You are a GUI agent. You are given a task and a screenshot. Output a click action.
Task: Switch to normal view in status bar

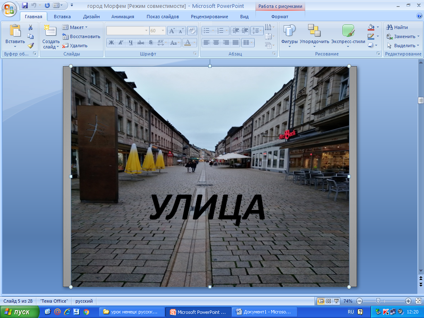320,301
